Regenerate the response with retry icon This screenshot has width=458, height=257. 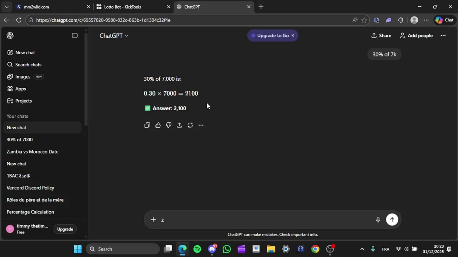pos(190,125)
